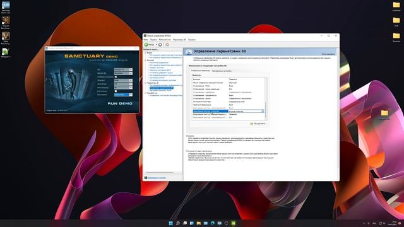Screen dimensions: 404x227
Task: Select Настройка G-SYNC in the tree
Action: tap(157, 78)
